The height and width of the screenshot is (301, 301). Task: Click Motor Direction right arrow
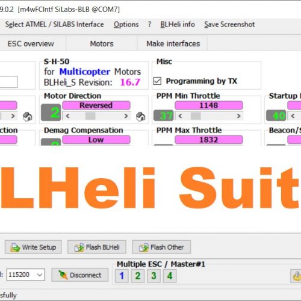(126, 116)
